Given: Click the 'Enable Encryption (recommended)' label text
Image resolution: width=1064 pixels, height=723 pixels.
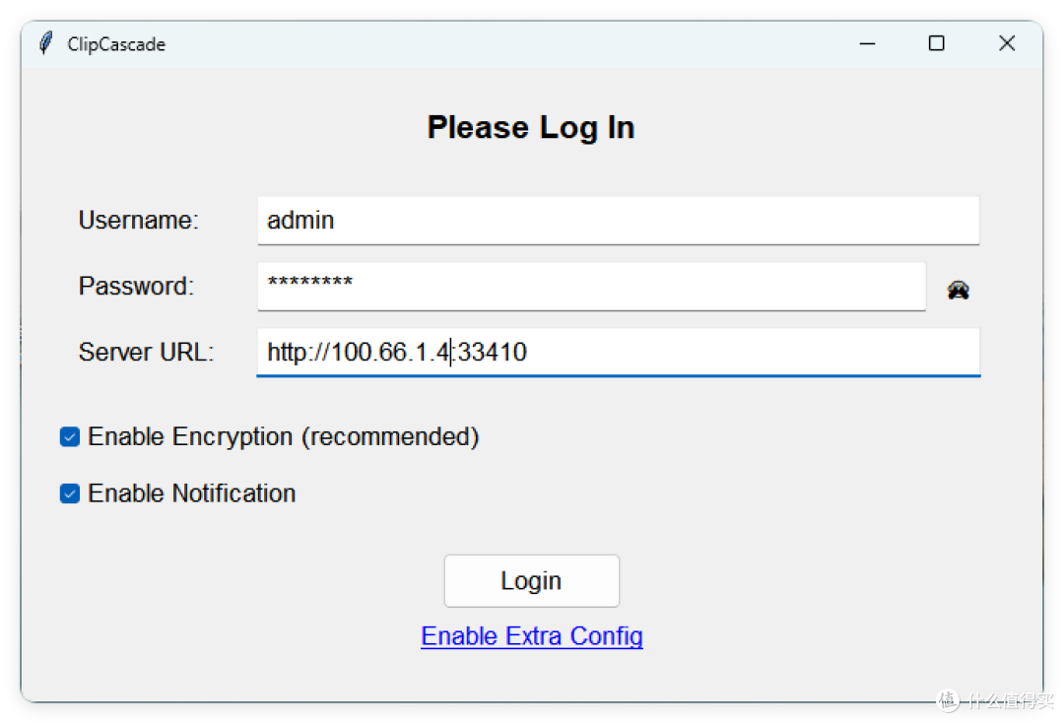Looking at the screenshot, I should [x=284, y=436].
